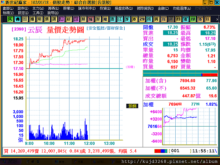Click the 均價 value 17.95
This screenshot has height=165, width=220.
pyautogui.click(x=210, y=50)
